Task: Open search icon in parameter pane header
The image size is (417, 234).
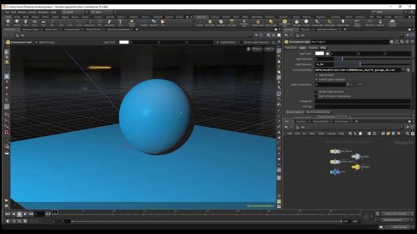Action: point(402,42)
